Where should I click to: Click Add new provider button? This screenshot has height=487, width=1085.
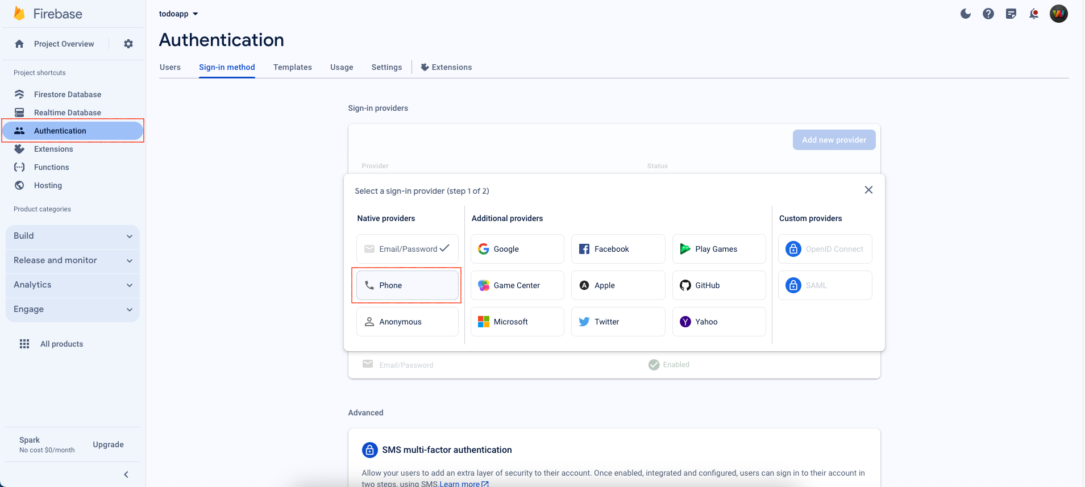tap(834, 140)
